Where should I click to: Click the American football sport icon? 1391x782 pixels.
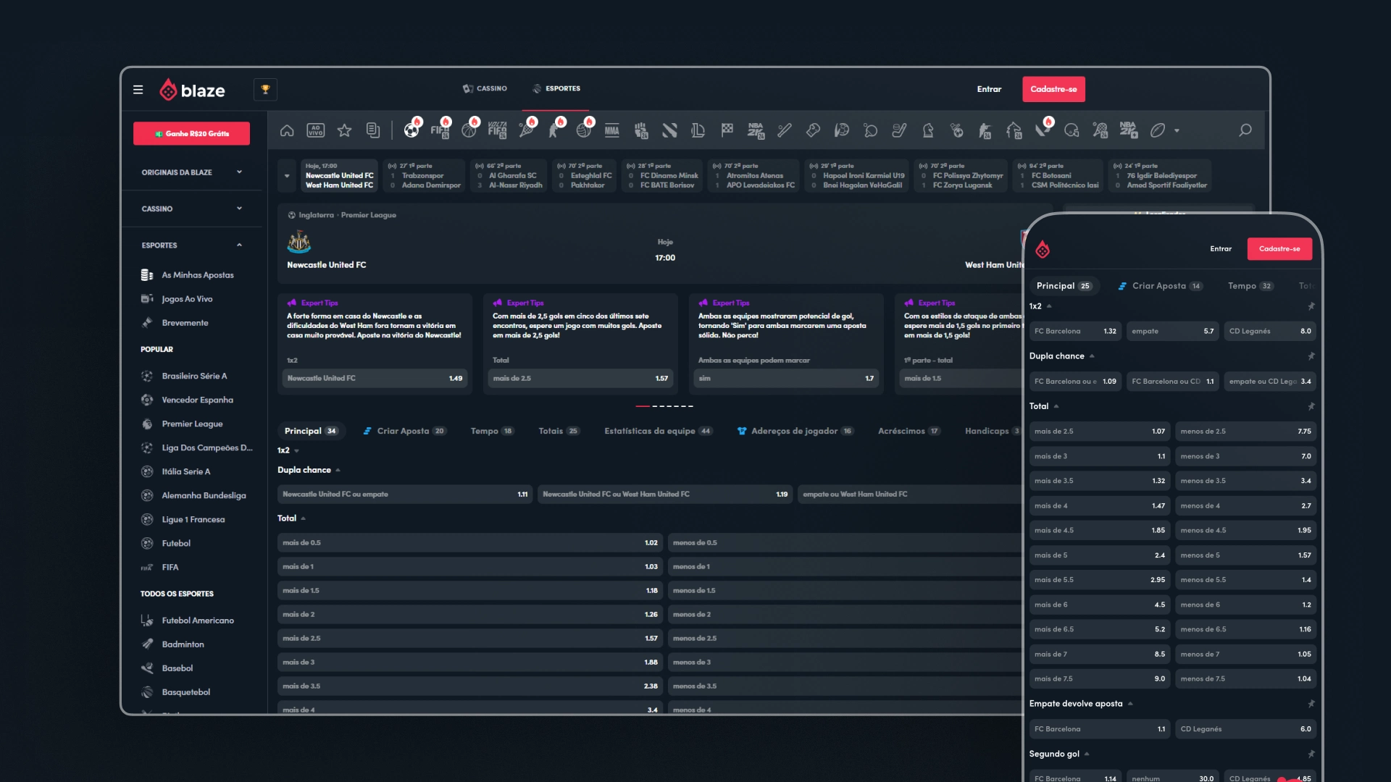pyautogui.click(x=1071, y=131)
